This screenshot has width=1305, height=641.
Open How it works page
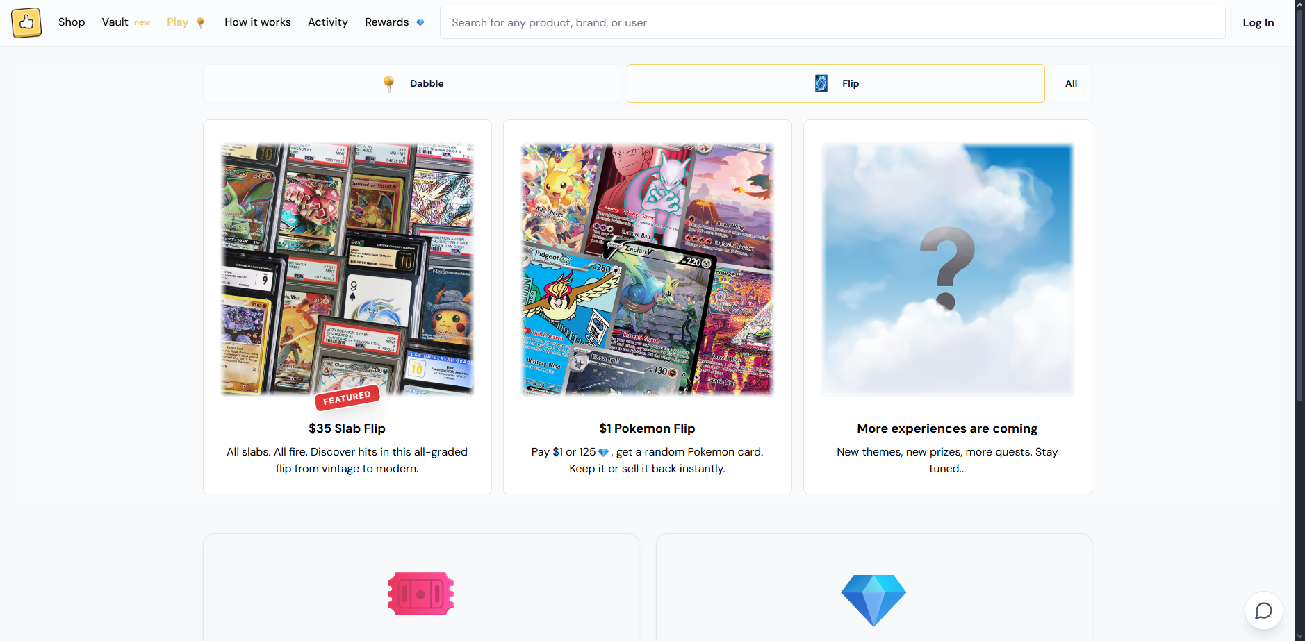[258, 22]
